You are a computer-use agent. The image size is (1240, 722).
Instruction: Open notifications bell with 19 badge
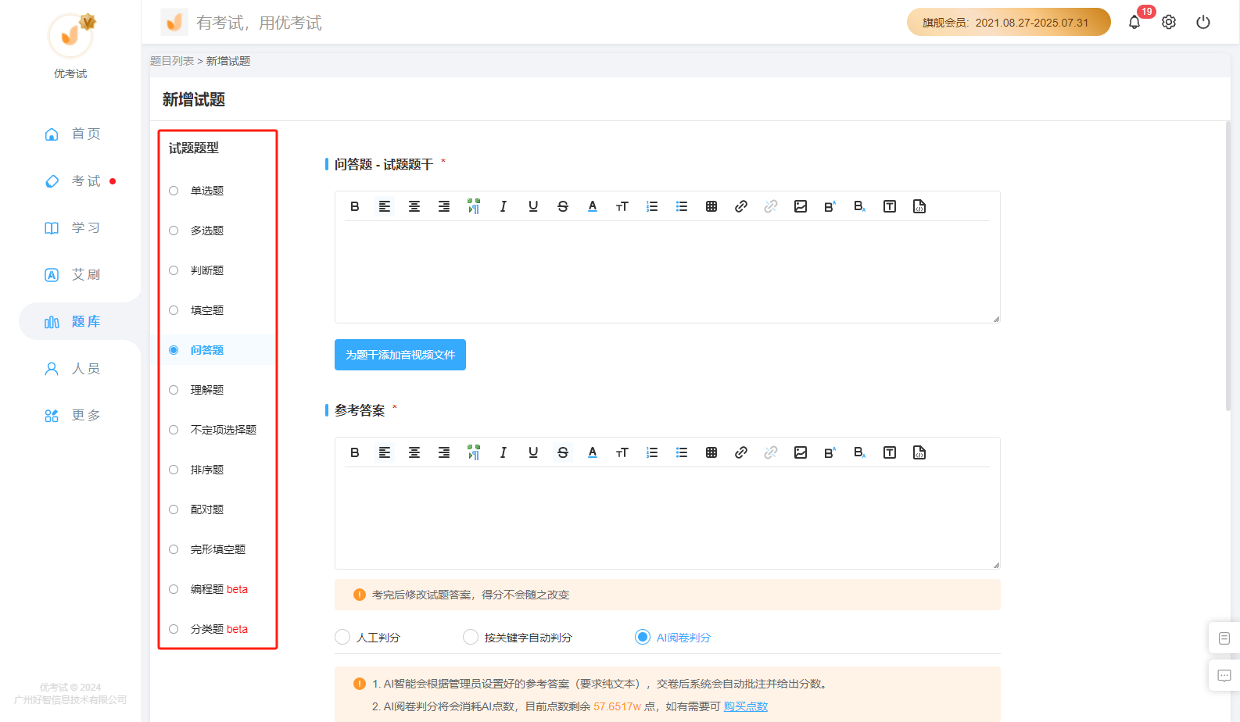click(x=1134, y=22)
